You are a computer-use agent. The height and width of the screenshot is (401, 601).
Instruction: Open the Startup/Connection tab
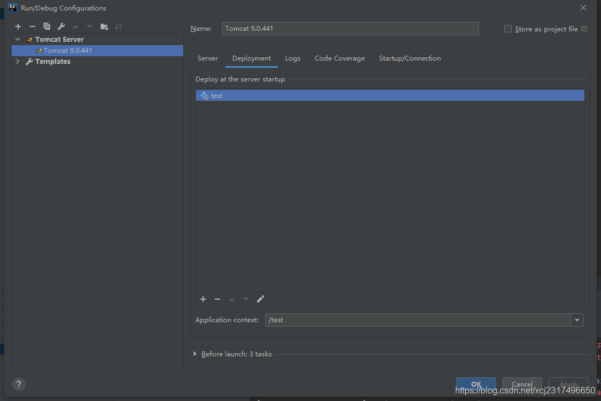pyautogui.click(x=409, y=58)
